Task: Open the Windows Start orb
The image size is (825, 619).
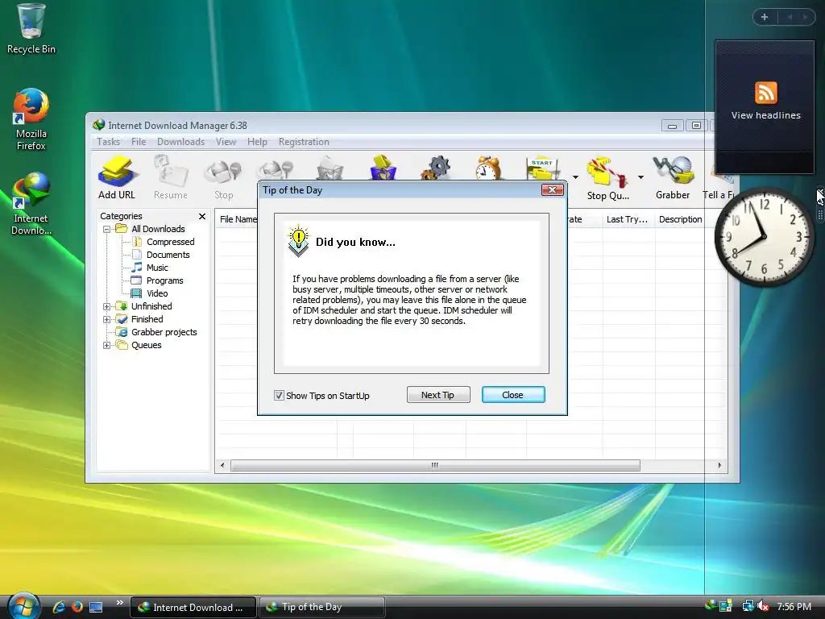Action: (23, 606)
